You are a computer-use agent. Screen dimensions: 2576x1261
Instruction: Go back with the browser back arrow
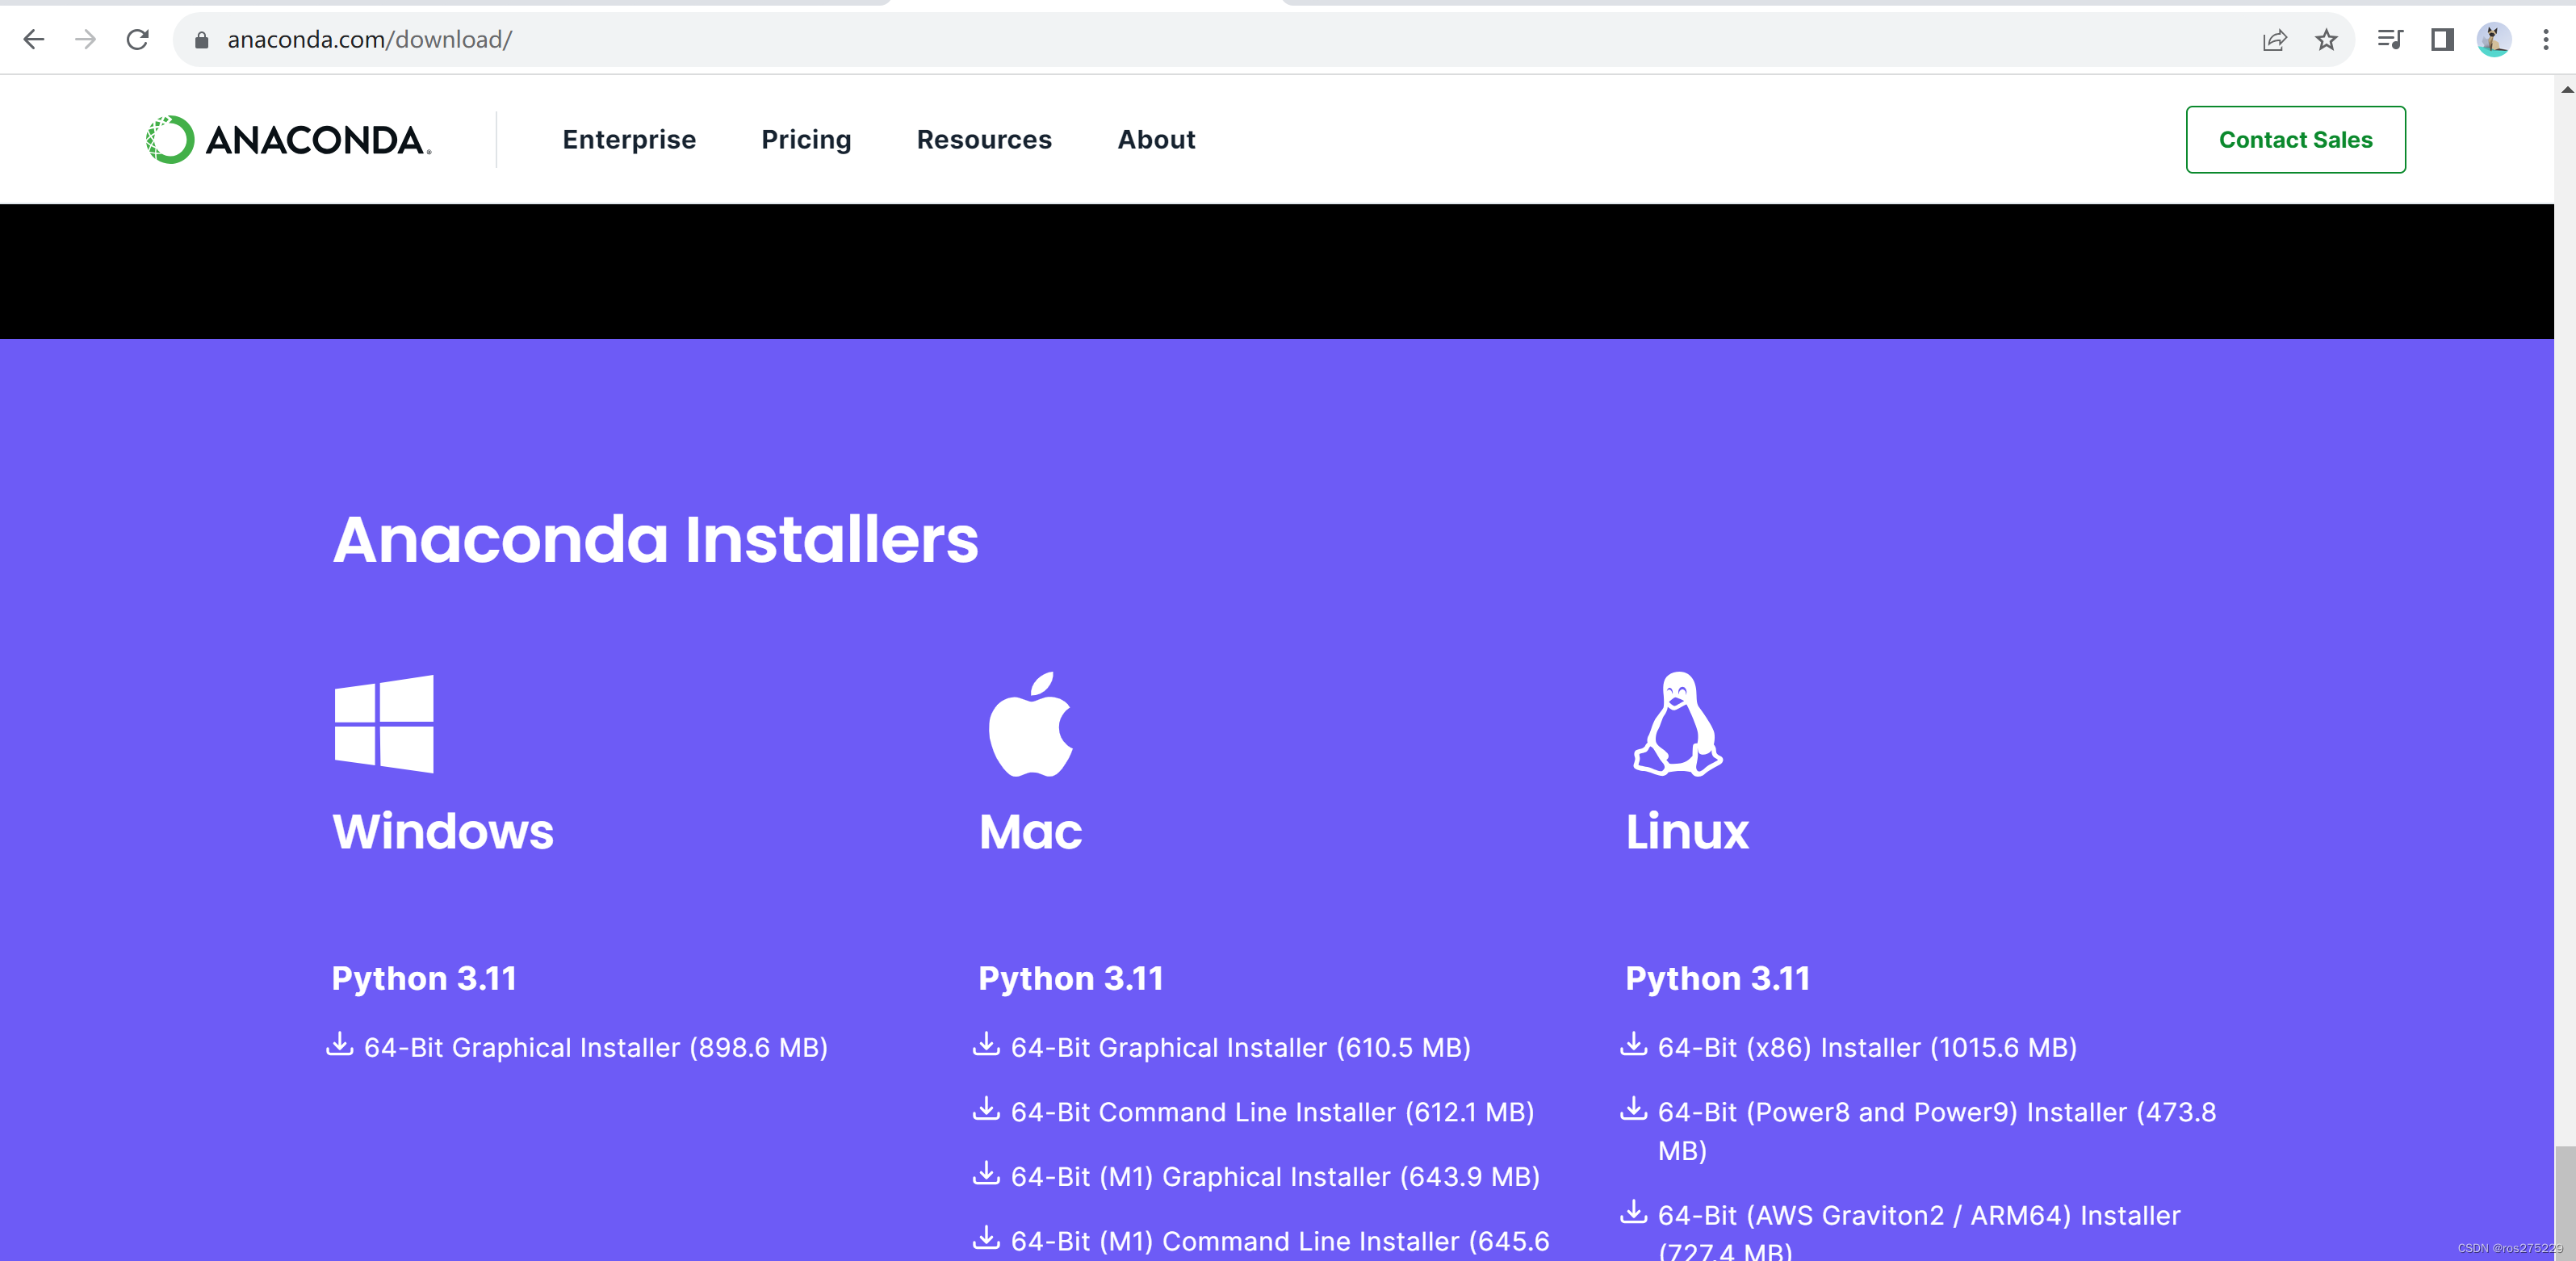[34, 39]
